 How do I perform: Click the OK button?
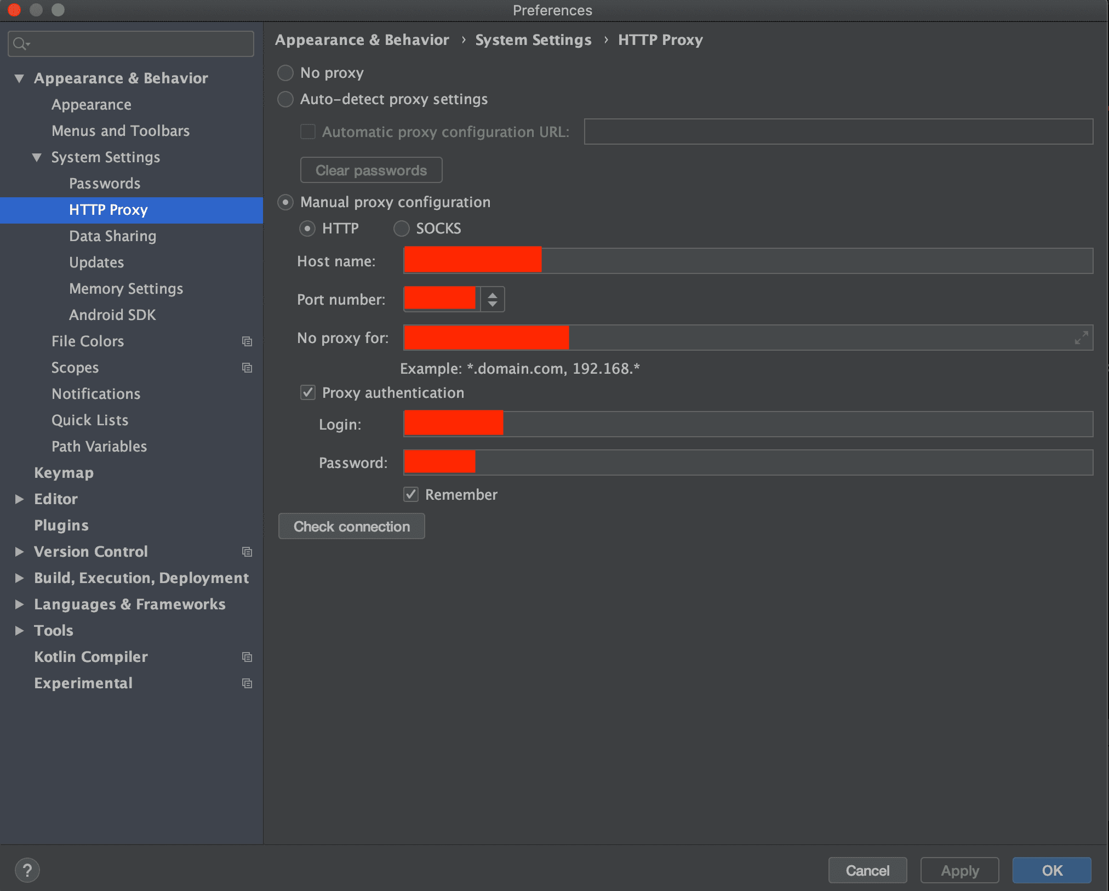coord(1051,870)
